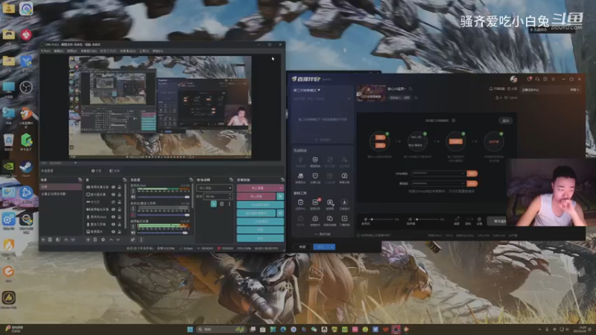
Task: Pop out the Audio Mixer dock panel
Action: tap(191, 179)
